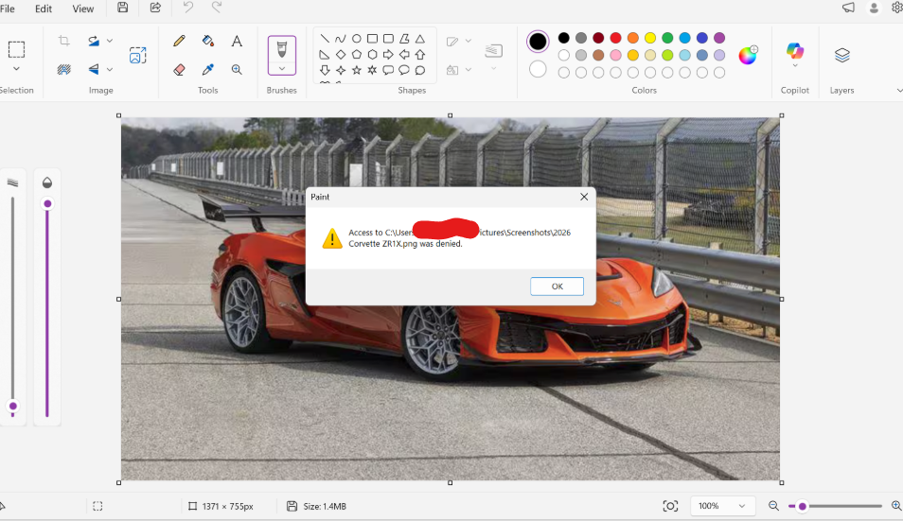Click the Size: 1.4MB status text
The width and height of the screenshot is (903, 521).
click(325, 506)
